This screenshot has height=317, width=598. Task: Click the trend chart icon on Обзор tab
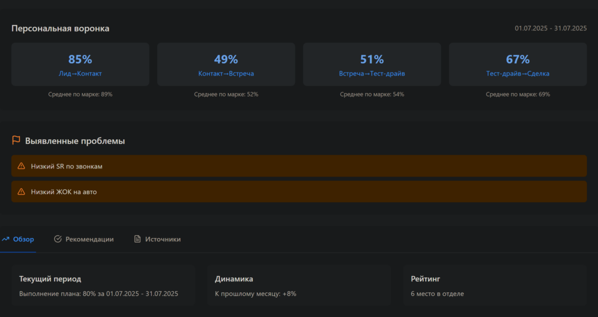coord(6,239)
